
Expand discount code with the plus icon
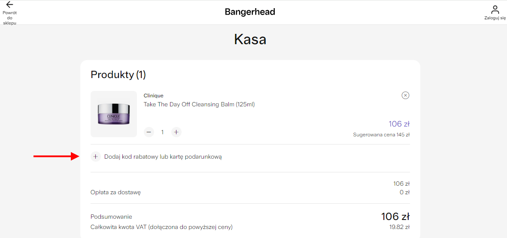(x=95, y=157)
